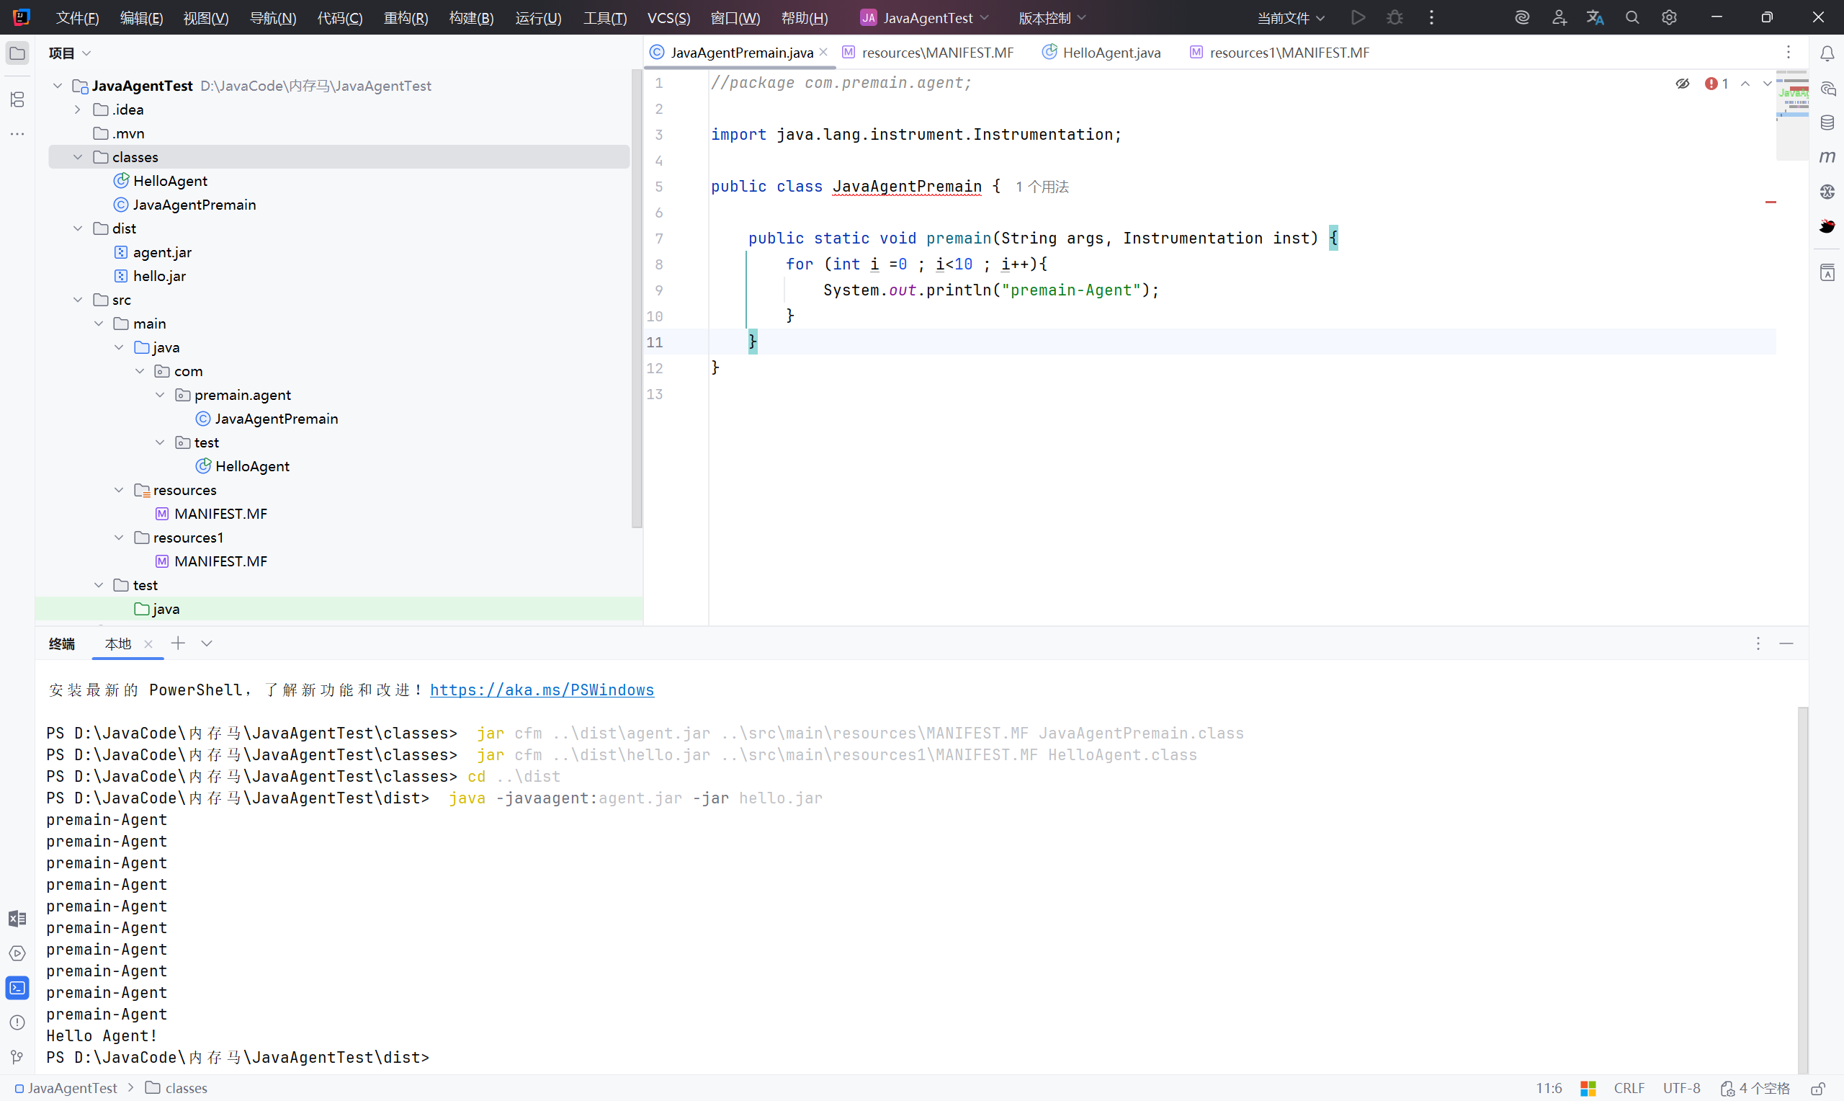Open the aka.ms/PSWindows link

[x=541, y=690]
